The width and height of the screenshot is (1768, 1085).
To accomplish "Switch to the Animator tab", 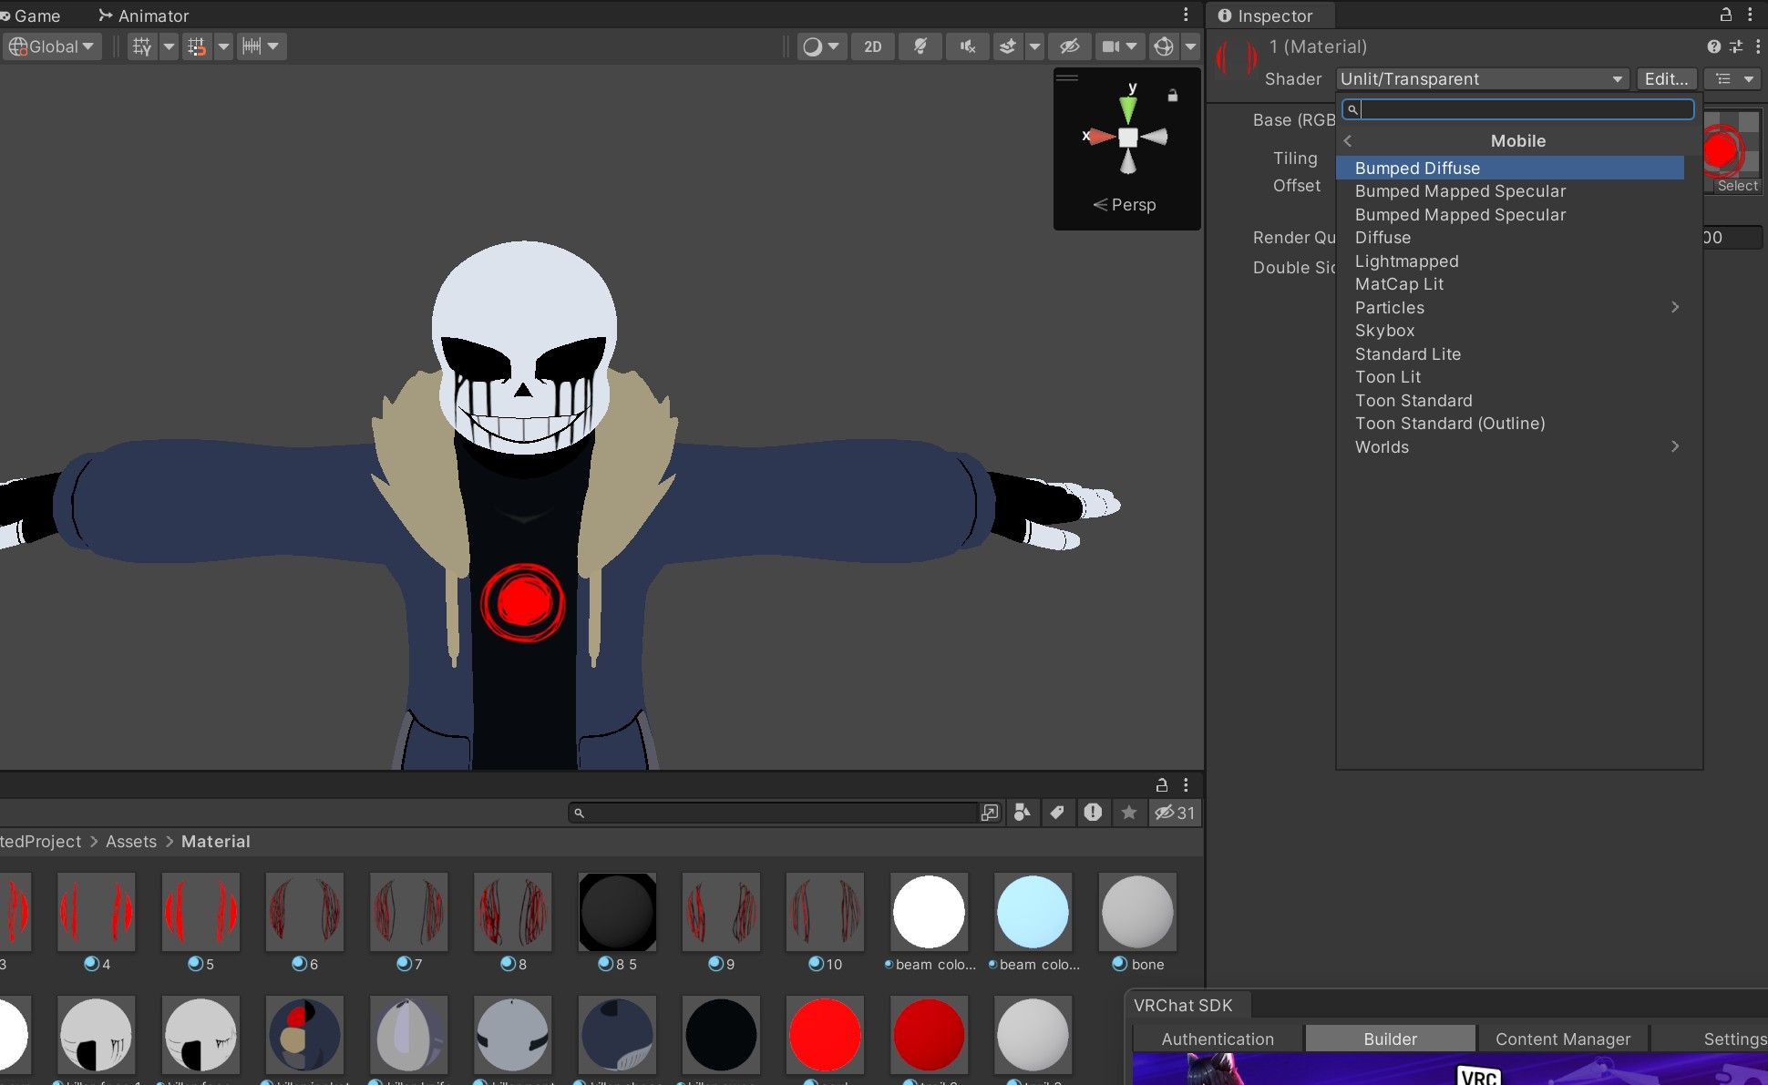I will (x=143, y=15).
